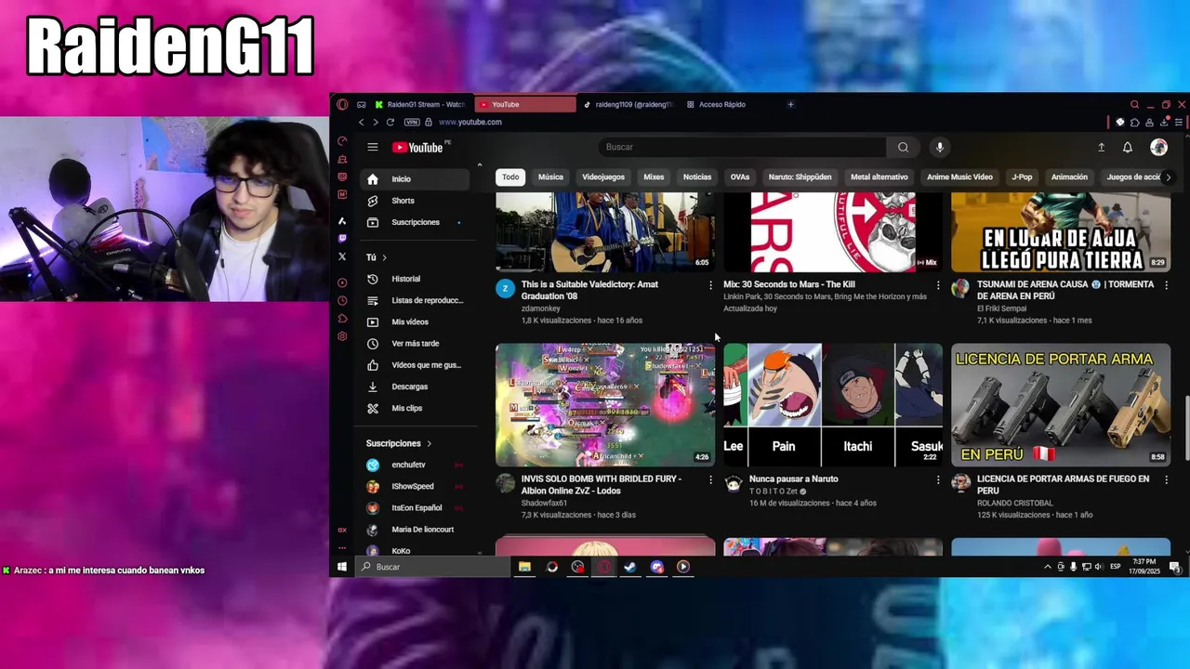This screenshot has width=1190, height=669.
Task: Open the Shadowfax61 channel name link
Action: [544, 503]
